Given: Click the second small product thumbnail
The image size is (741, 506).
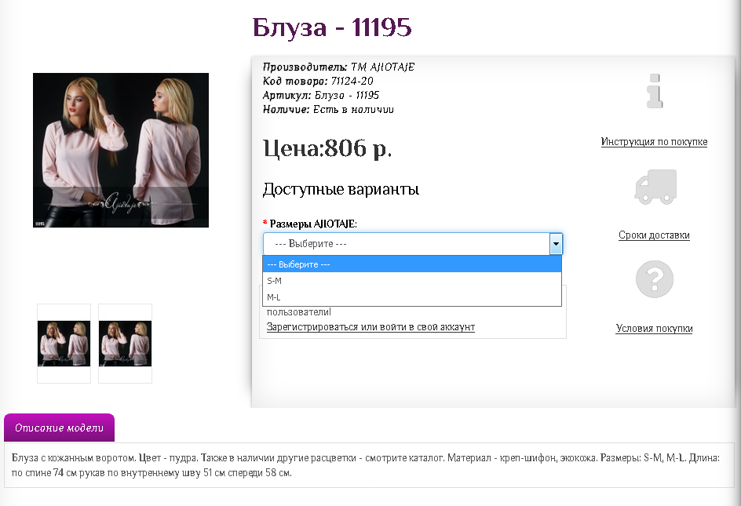Looking at the screenshot, I should (124, 343).
